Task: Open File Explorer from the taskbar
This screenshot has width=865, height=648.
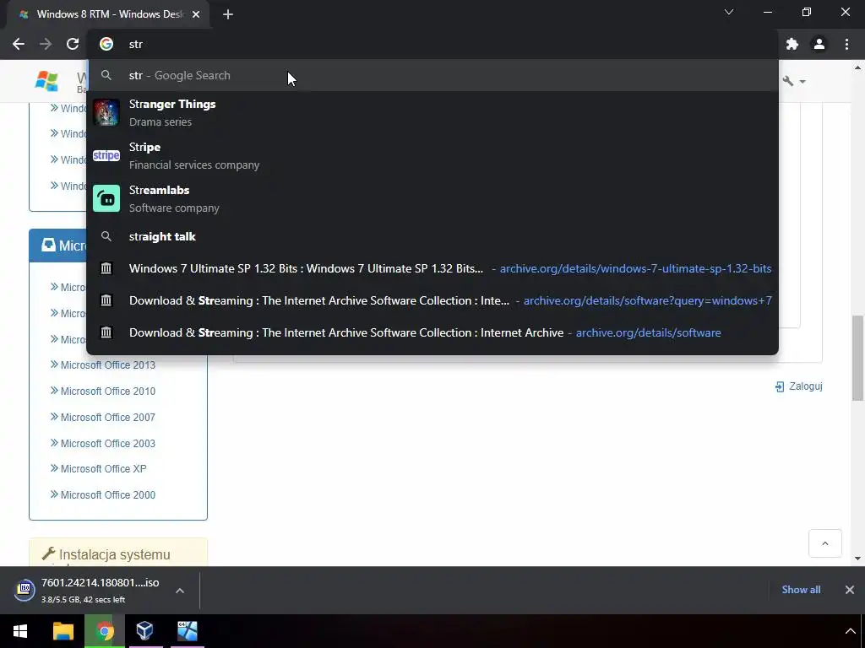Action: click(63, 631)
